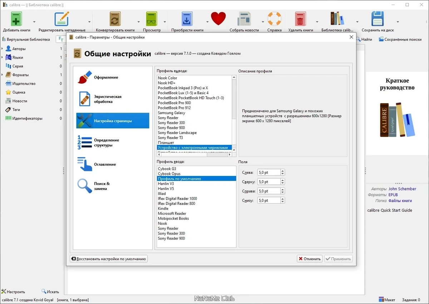The width and height of the screenshot is (429, 304).
Task: Open the dropdown arrow beside Удалить книги
Action: coord(316,22)
